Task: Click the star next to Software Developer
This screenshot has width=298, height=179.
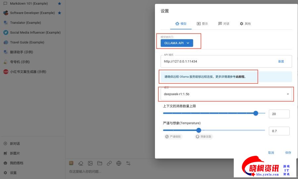Action: pyautogui.click(x=60, y=13)
